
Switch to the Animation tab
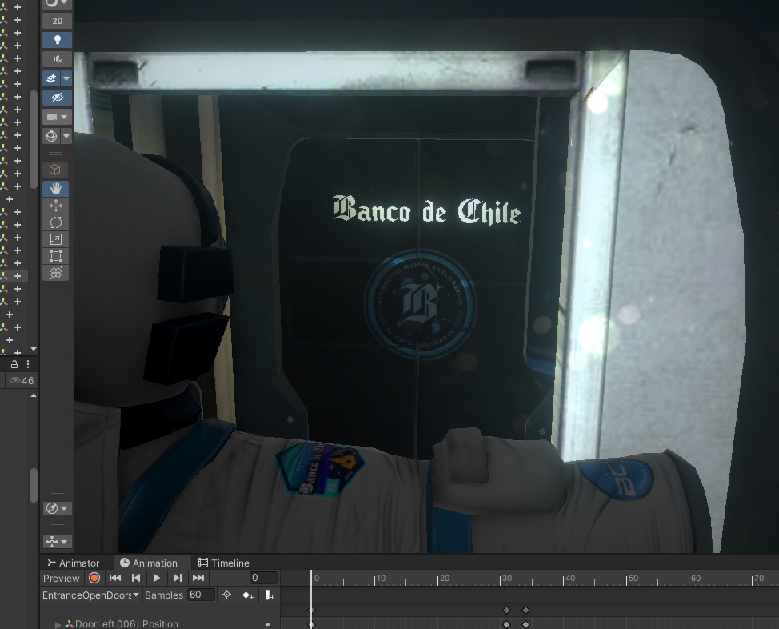(x=149, y=563)
